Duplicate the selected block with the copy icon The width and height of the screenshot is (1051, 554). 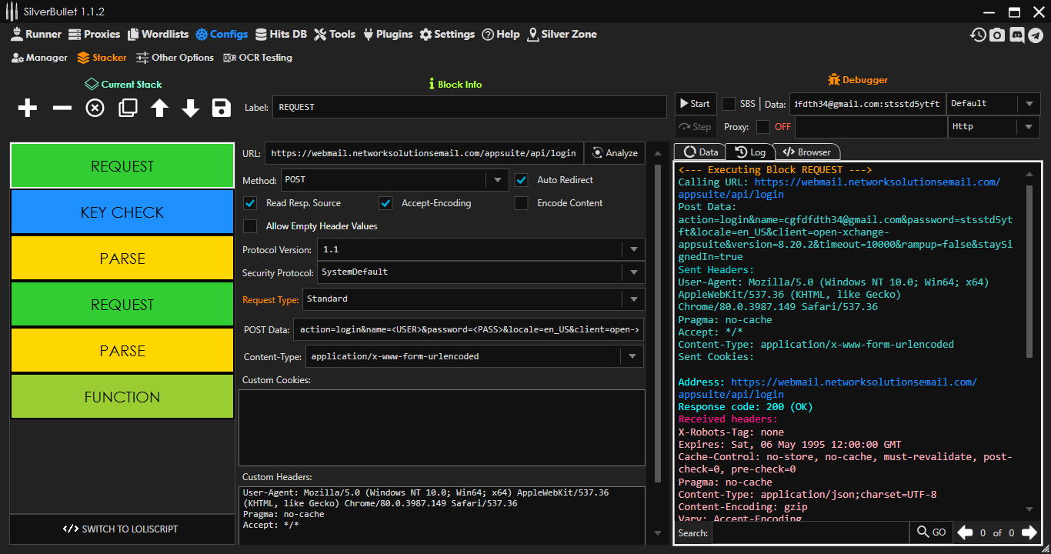[x=128, y=108]
